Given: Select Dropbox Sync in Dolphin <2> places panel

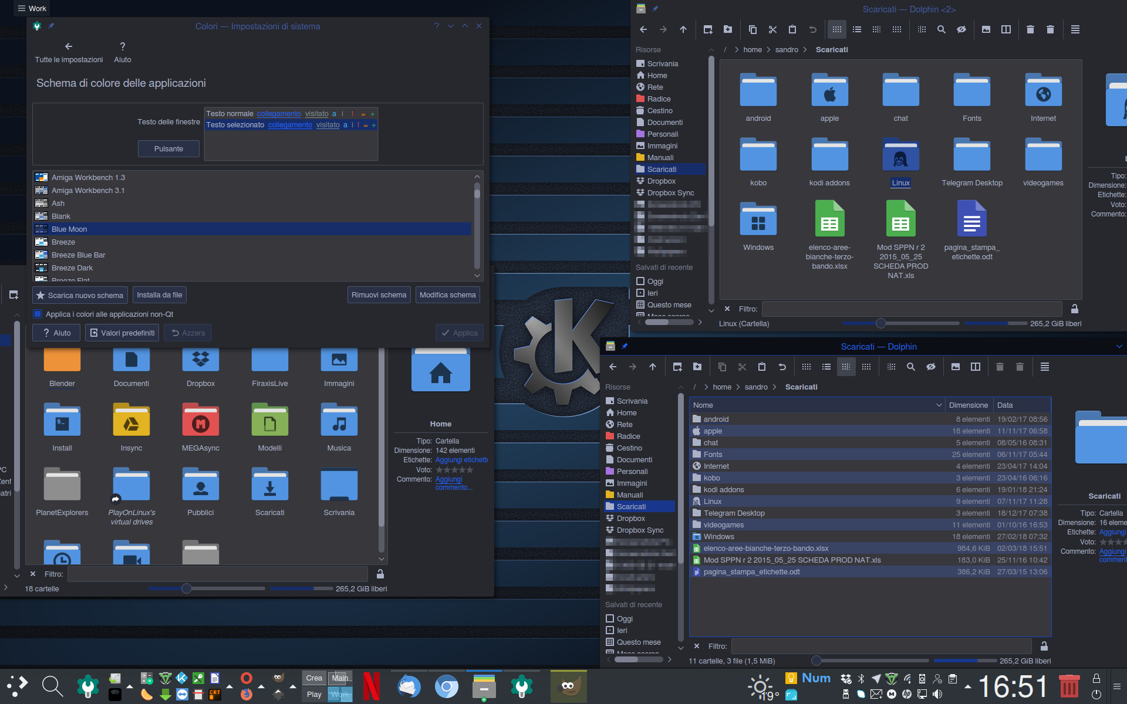Looking at the screenshot, I should pyautogui.click(x=670, y=192).
